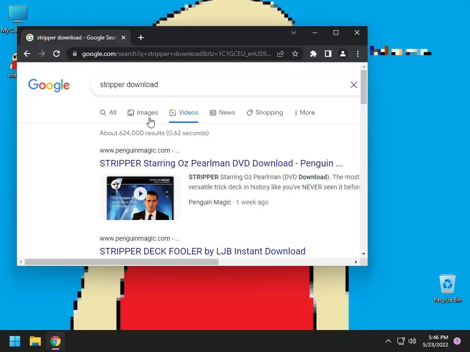Share this page via share icon
The image size is (470, 352).
(x=280, y=54)
